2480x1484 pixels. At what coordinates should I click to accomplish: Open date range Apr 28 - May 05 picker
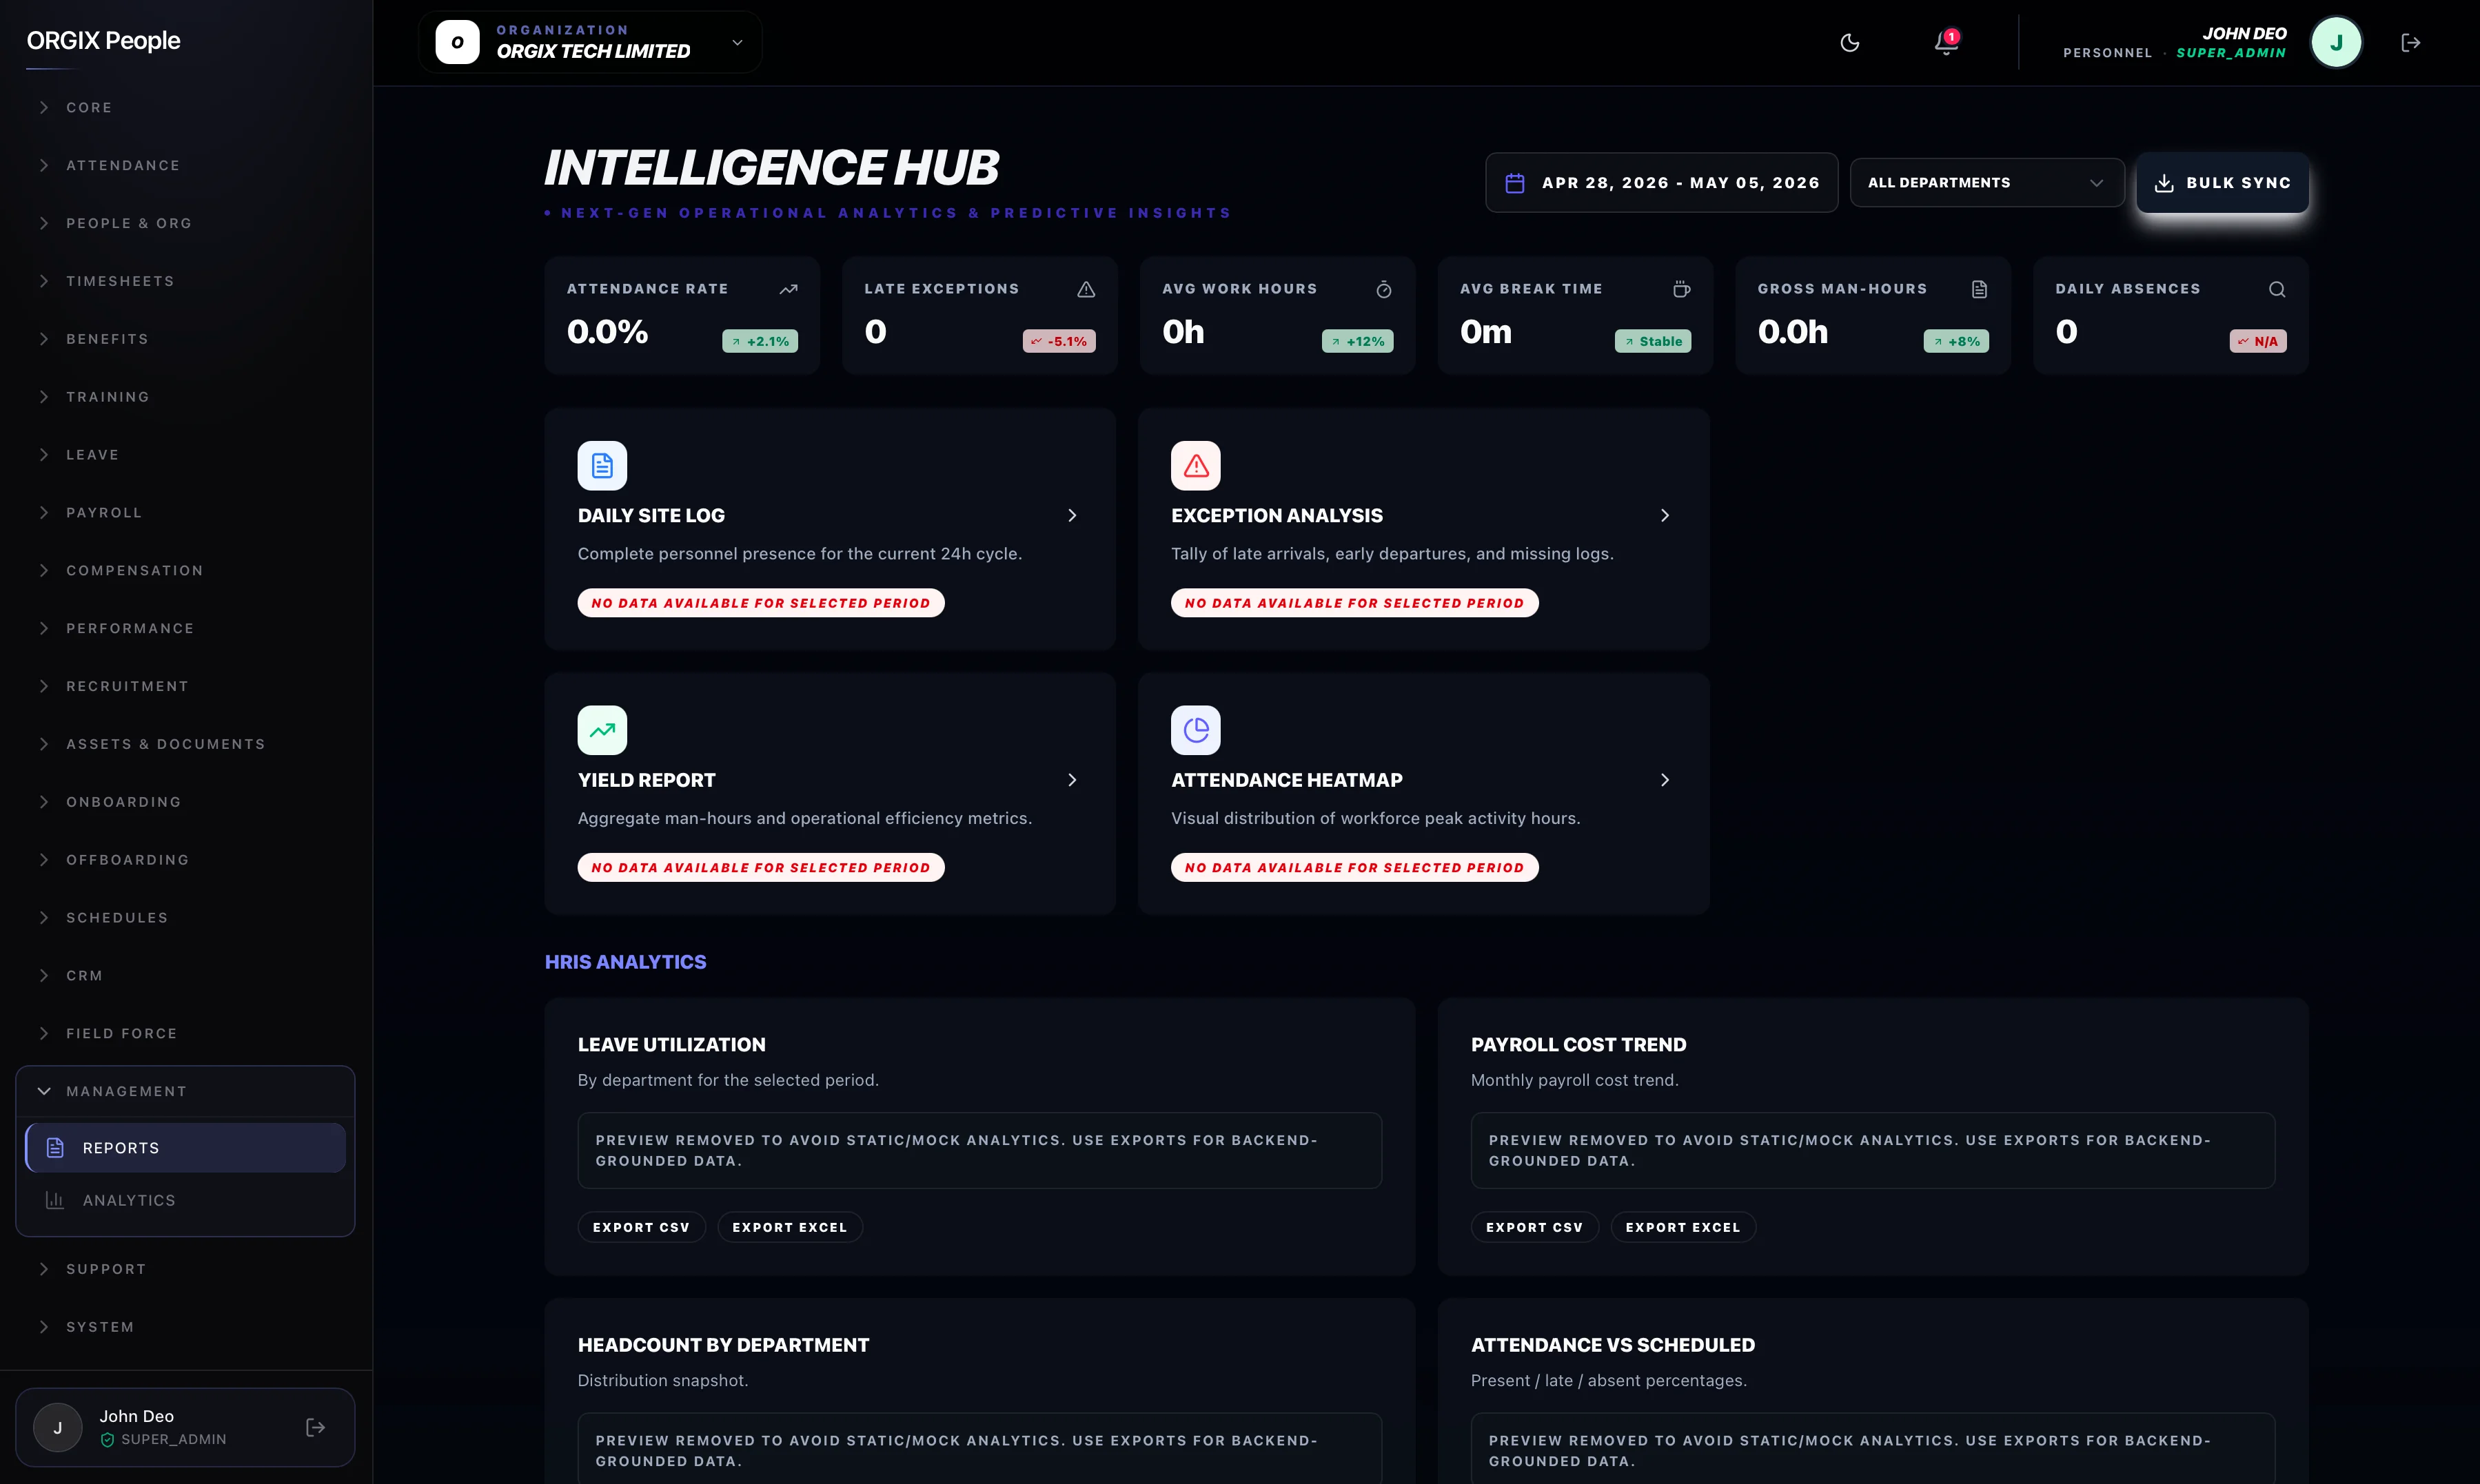1660,183
